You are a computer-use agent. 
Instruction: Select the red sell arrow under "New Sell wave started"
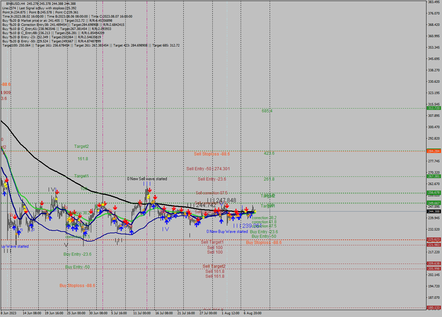tap(150, 190)
